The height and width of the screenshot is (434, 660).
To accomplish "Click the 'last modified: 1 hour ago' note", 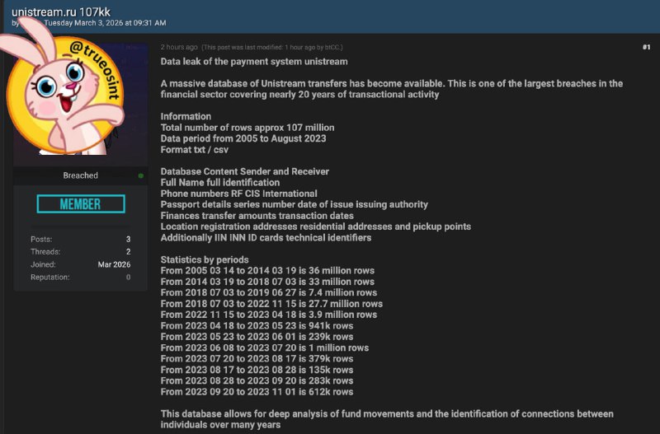I will tap(272, 48).
